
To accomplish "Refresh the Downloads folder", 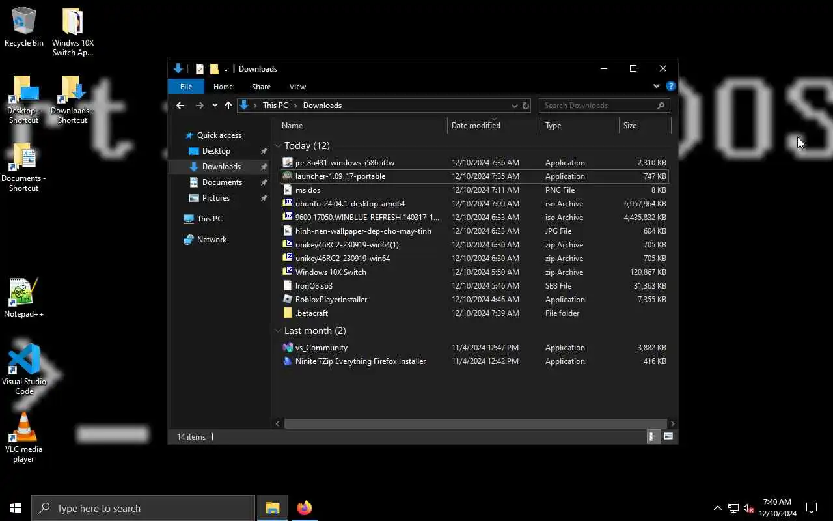I will pyautogui.click(x=526, y=106).
